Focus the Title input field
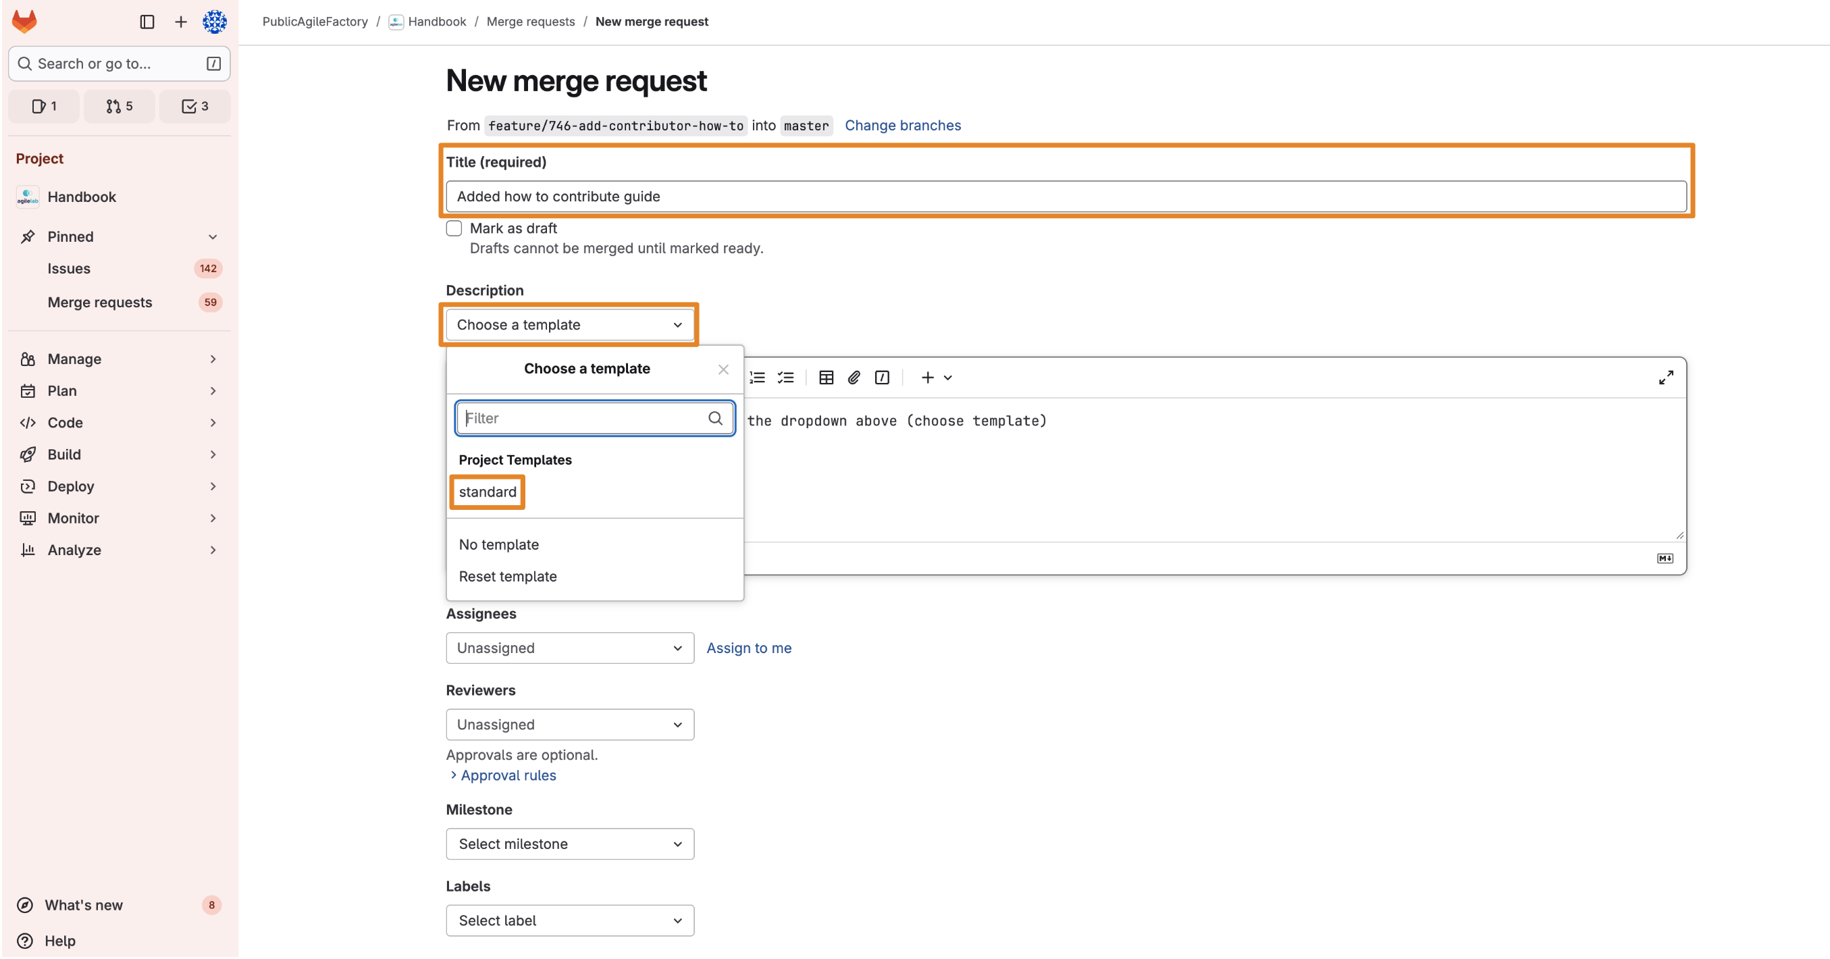 click(x=1066, y=196)
